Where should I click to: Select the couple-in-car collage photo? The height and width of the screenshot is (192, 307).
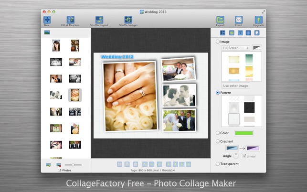click(179, 69)
